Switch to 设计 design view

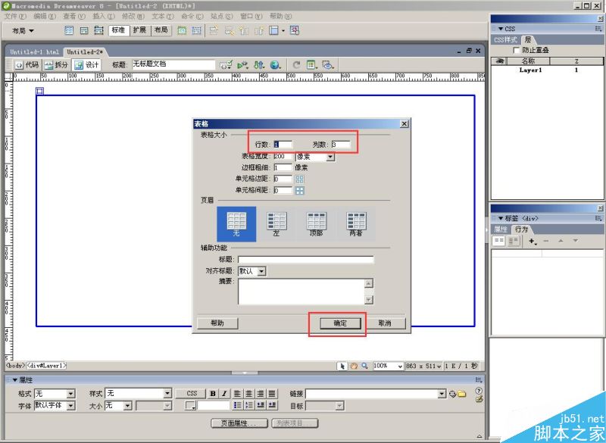click(x=87, y=65)
